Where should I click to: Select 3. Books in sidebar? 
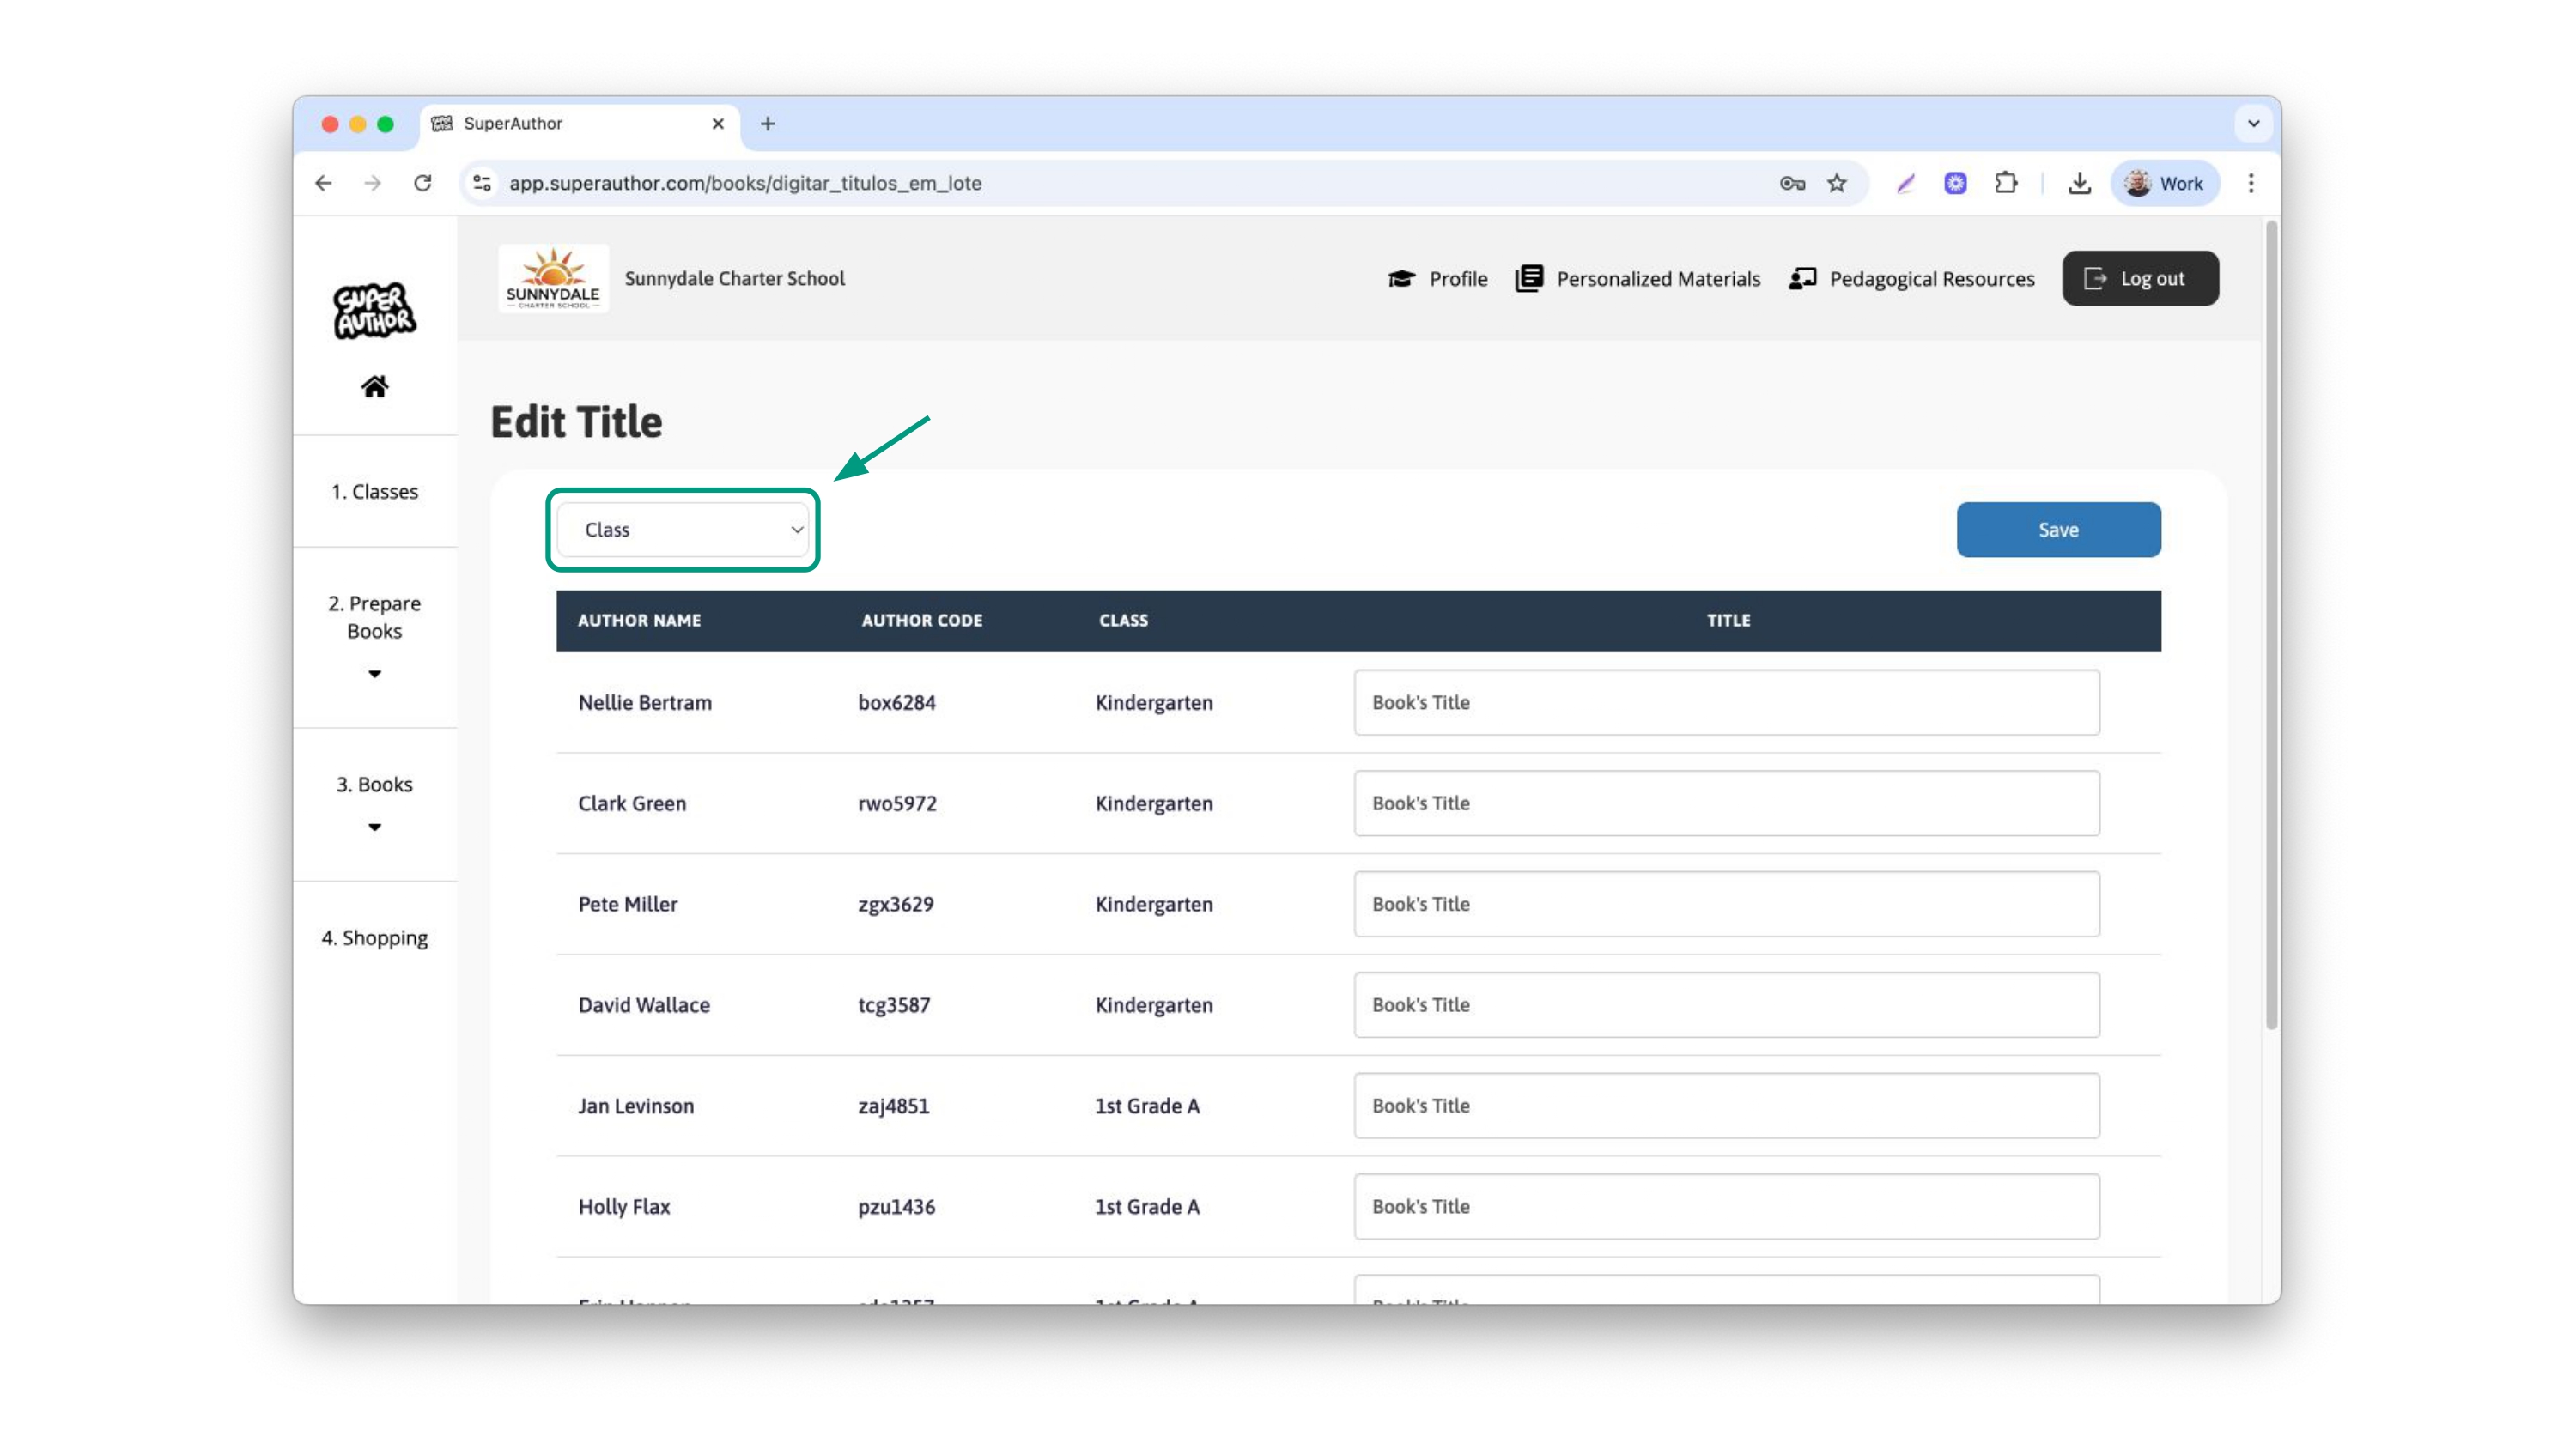374,785
